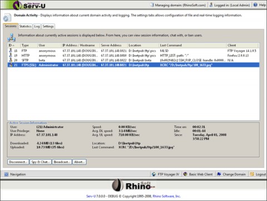Click the Serv-U logo icon
Viewport: 267px width, 201px height.
click(17, 5)
